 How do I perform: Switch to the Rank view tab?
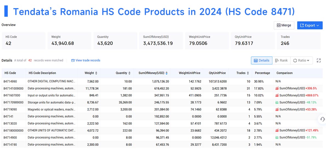click(x=281, y=60)
